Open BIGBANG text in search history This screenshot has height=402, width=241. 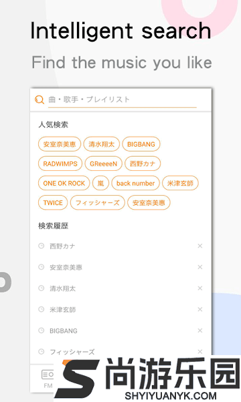63,331
